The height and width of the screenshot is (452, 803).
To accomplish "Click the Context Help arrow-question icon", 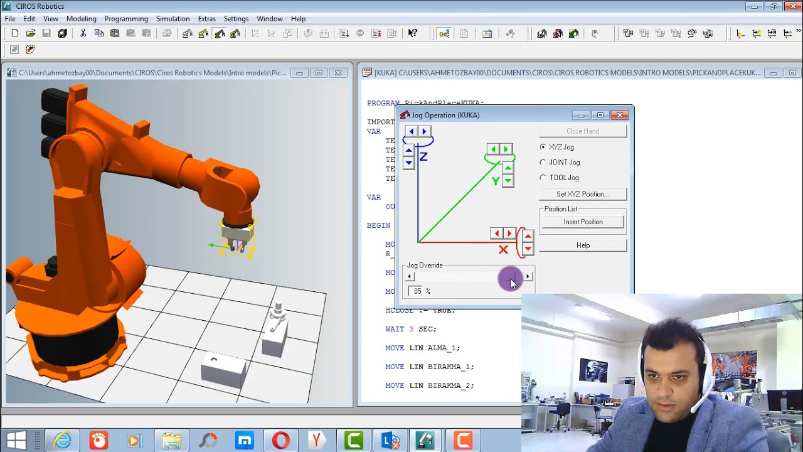I will (412, 33).
